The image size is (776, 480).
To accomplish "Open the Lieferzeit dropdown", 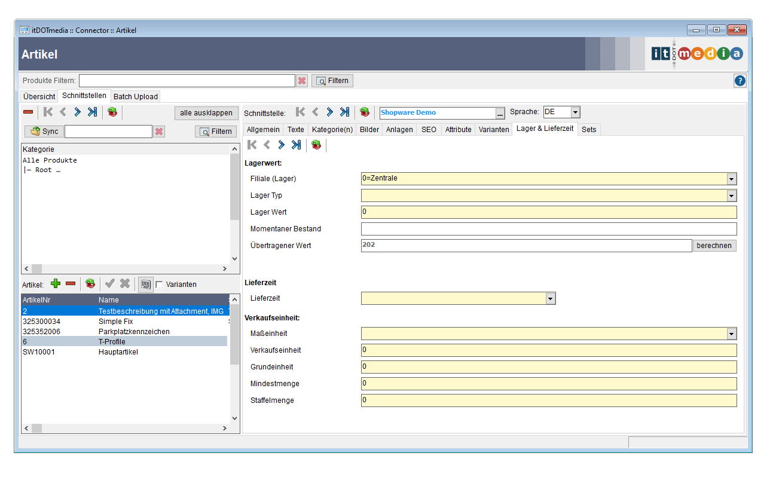I will point(550,298).
